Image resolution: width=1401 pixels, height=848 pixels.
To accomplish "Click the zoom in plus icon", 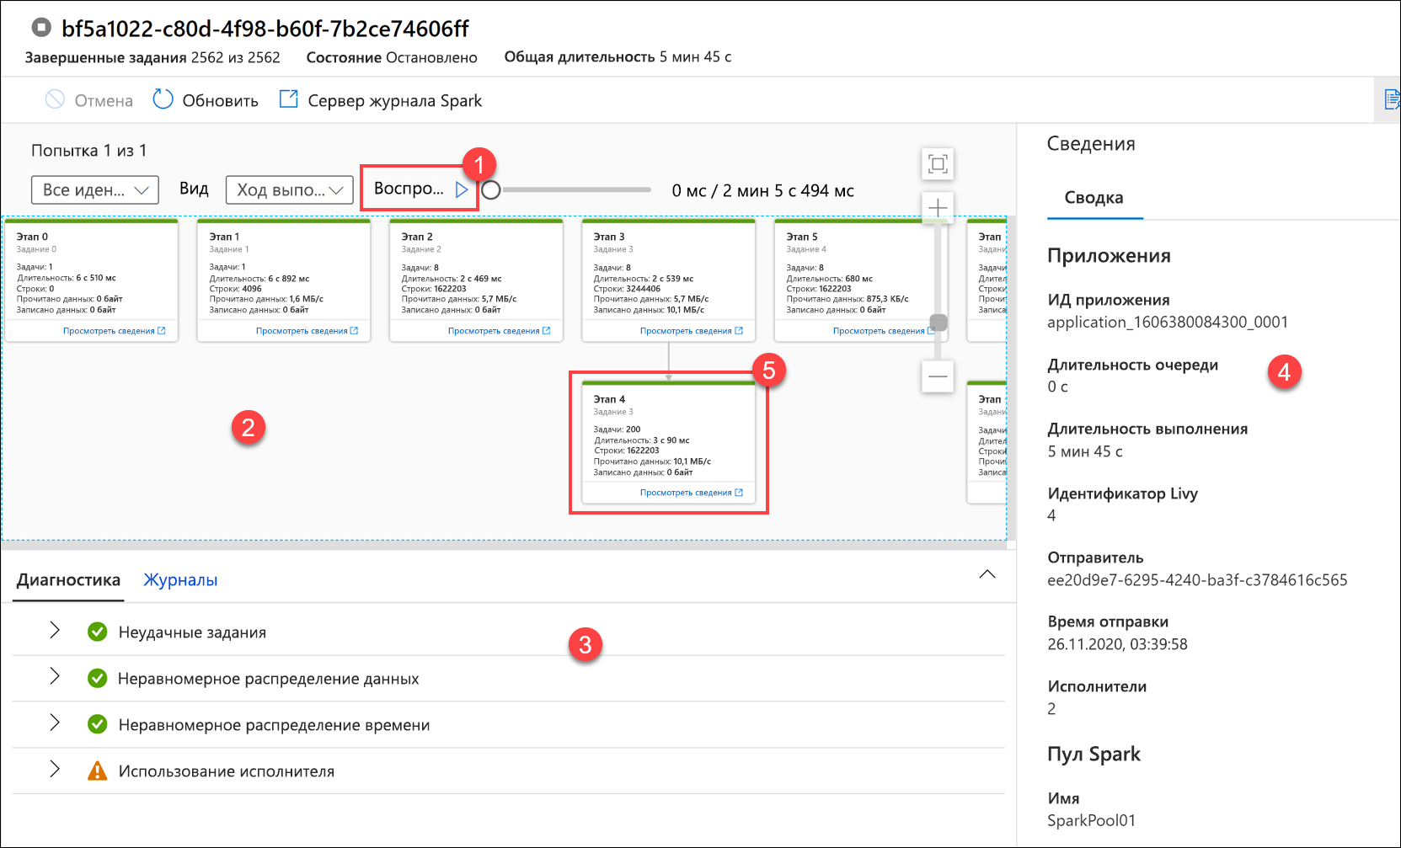I will pyautogui.click(x=938, y=207).
